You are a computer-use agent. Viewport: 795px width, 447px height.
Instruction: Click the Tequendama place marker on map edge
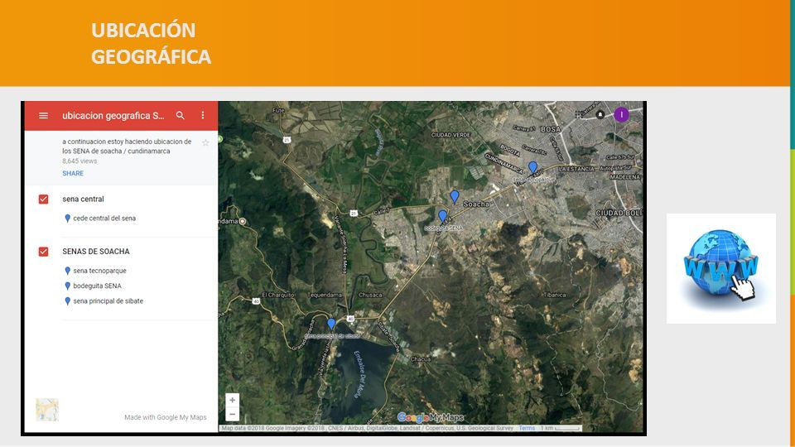(x=243, y=222)
